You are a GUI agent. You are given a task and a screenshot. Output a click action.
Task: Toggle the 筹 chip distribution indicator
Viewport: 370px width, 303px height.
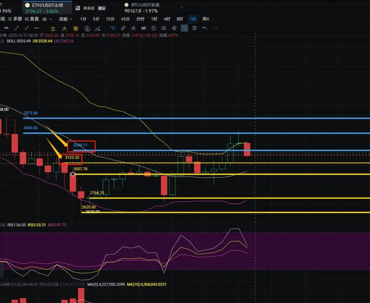(x=75, y=29)
